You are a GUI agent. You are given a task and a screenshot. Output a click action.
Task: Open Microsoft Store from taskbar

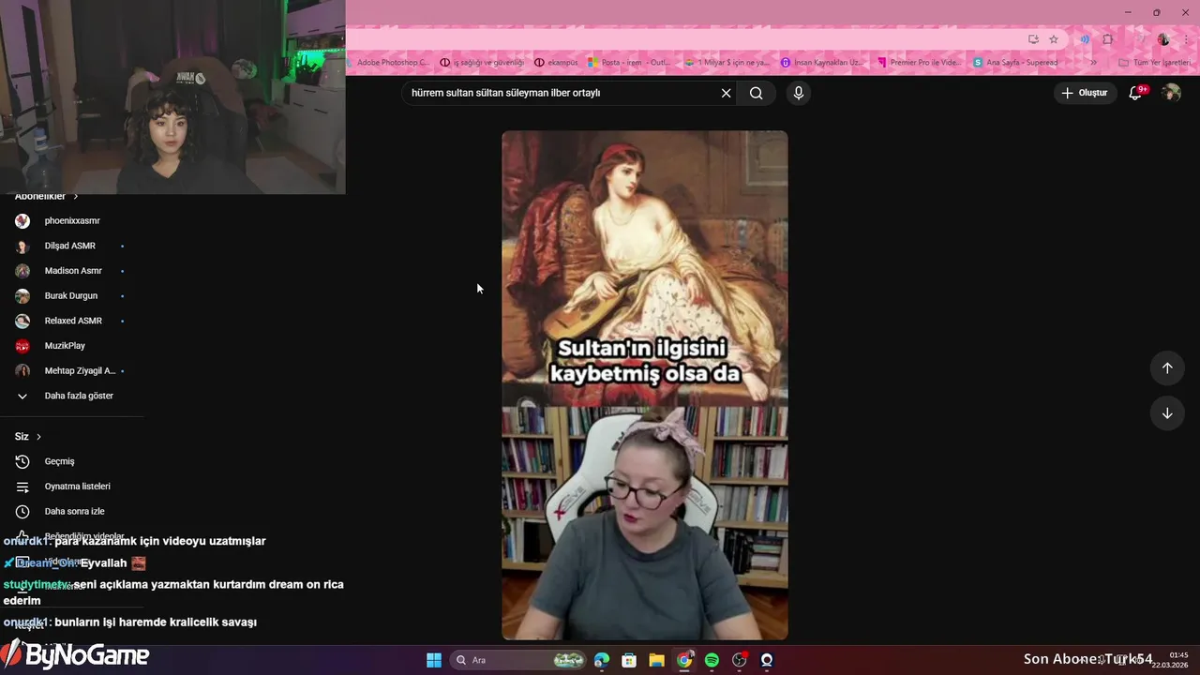[629, 660]
